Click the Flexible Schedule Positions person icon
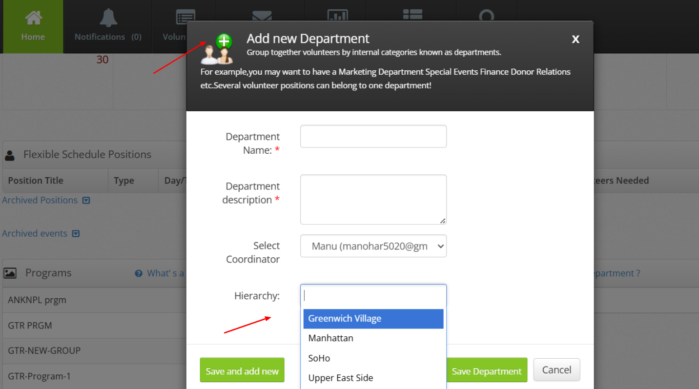This screenshot has height=389, width=699. pos(9,155)
